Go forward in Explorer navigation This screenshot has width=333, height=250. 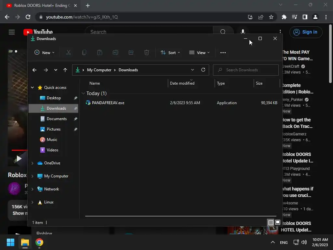(46, 70)
